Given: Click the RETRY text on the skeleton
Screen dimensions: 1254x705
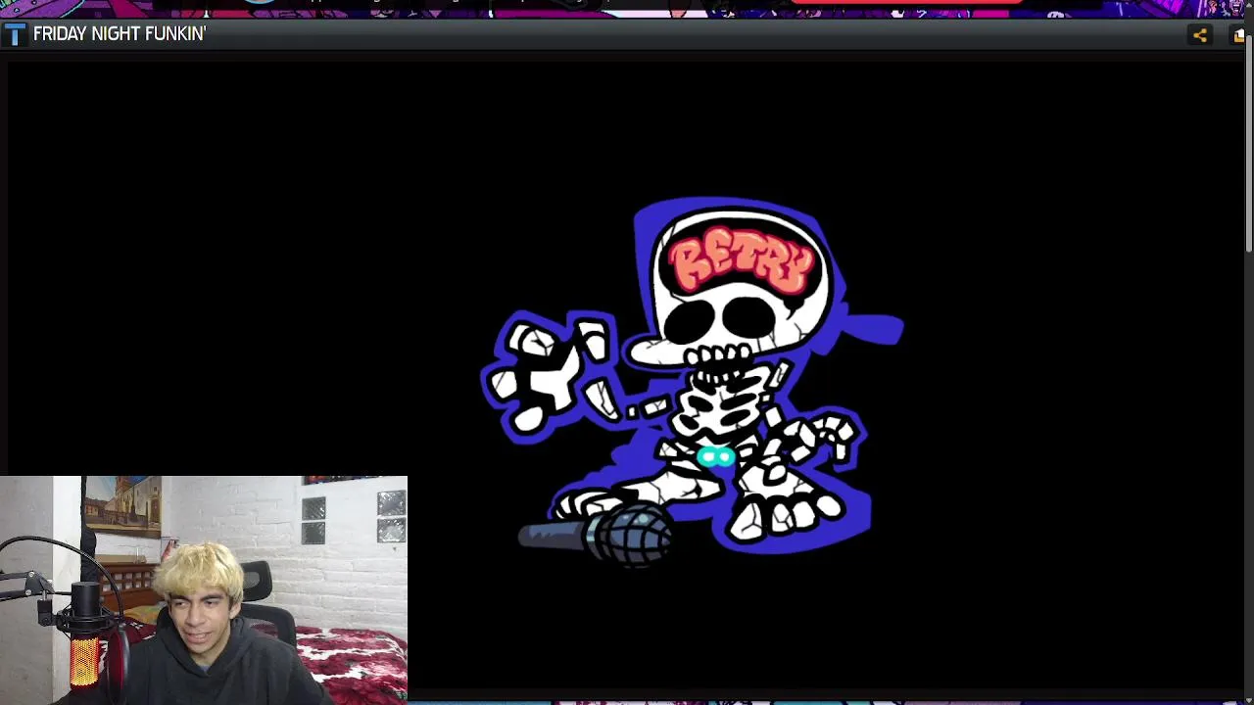Looking at the screenshot, I should [x=743, y=260].
